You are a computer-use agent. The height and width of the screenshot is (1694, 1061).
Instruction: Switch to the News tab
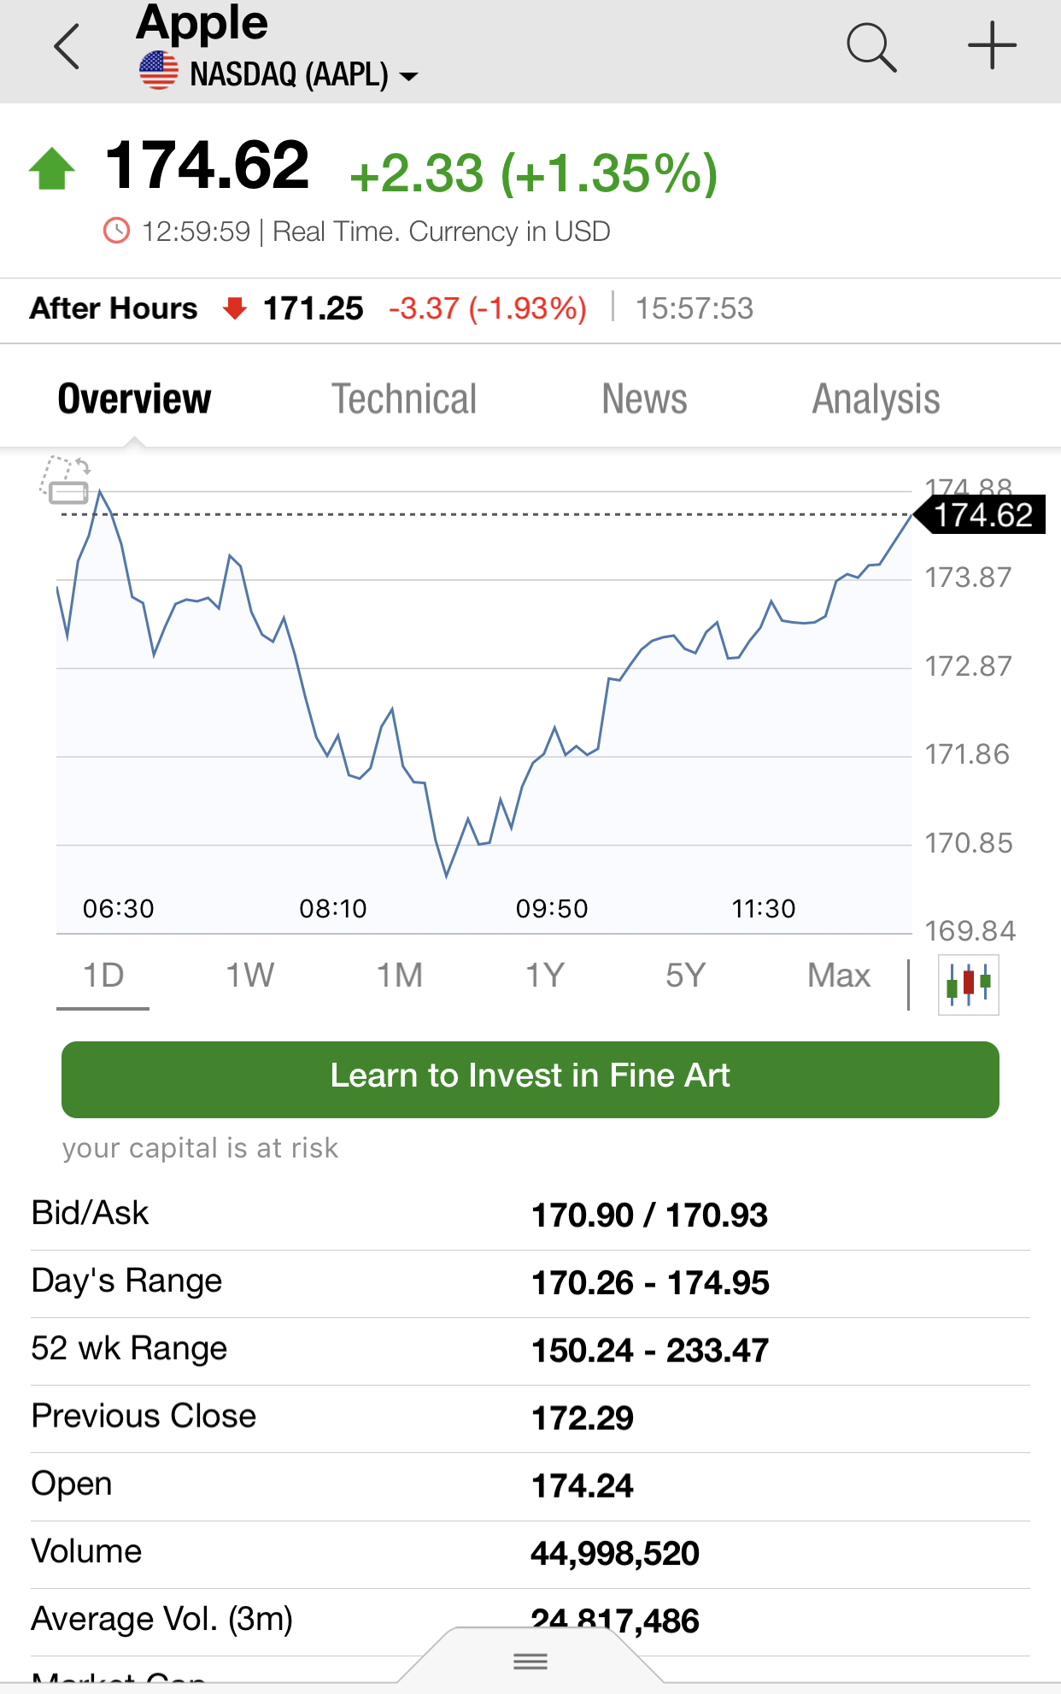(644, 400)
